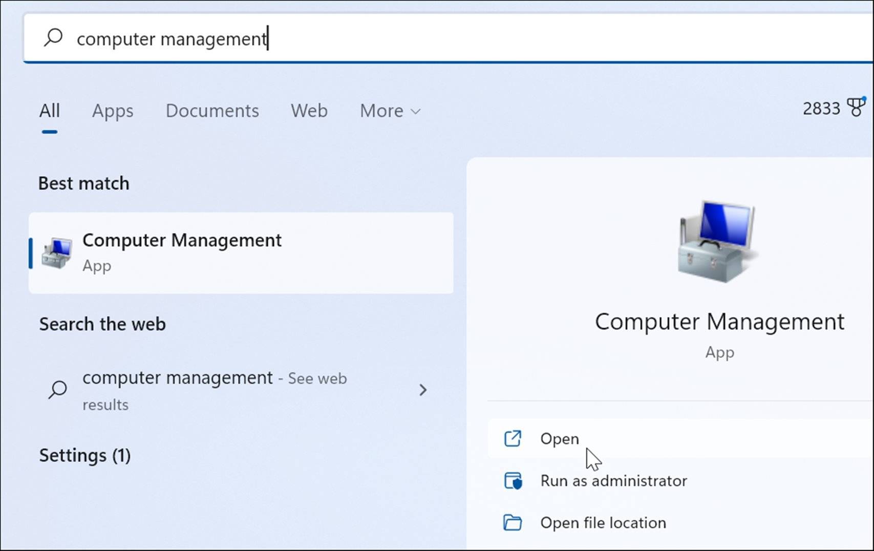Select the Computer Management Best match entry
This screenshot has width=874, height=551.
click(x=241, y=252)
